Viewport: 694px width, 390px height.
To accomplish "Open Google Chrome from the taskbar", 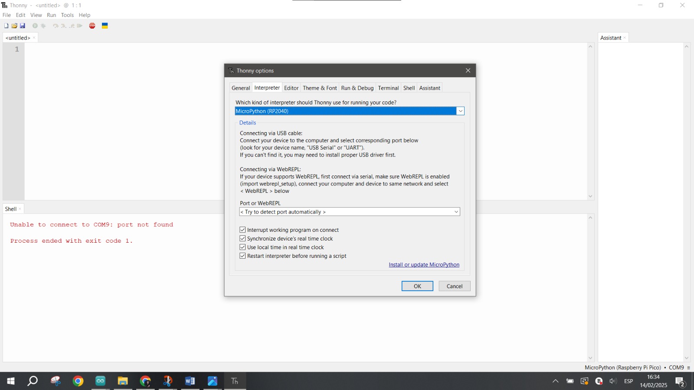I will tap(78, 381).
